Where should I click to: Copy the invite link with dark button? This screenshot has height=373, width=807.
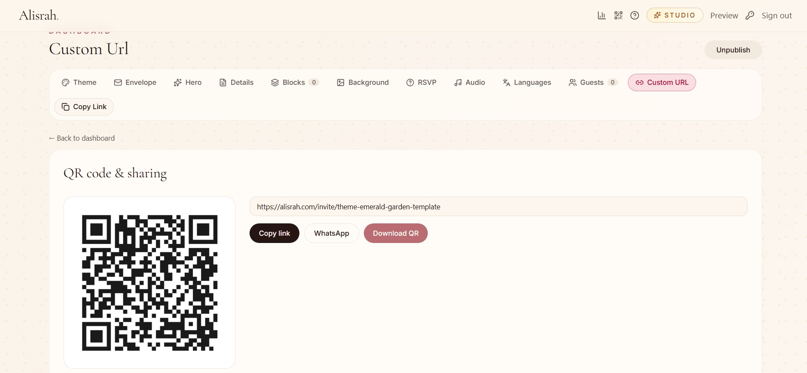click(274, 233)
